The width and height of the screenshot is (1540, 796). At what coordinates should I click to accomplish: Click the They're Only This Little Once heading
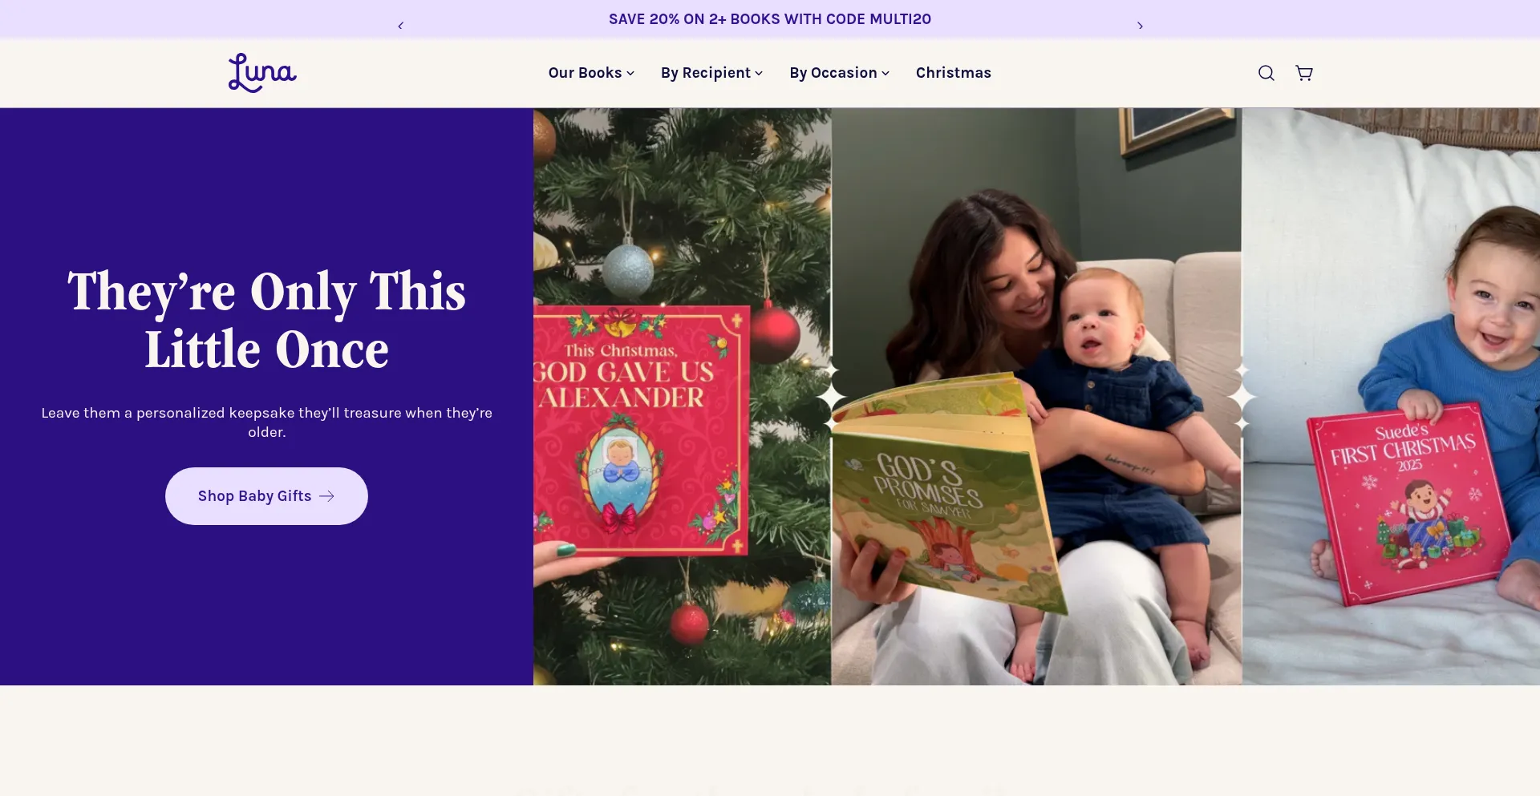[x=266, y=320]
